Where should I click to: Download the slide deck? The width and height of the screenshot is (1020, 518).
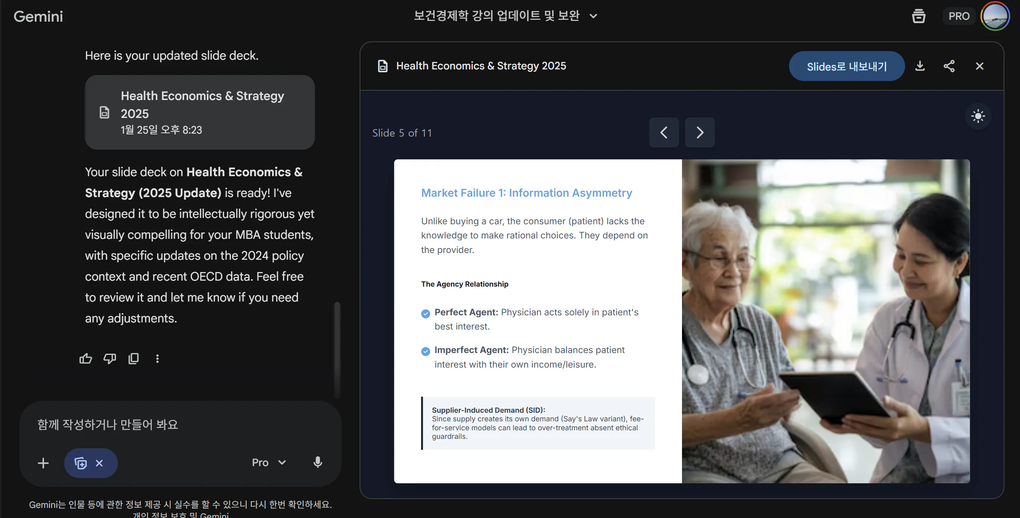[920, 66]
